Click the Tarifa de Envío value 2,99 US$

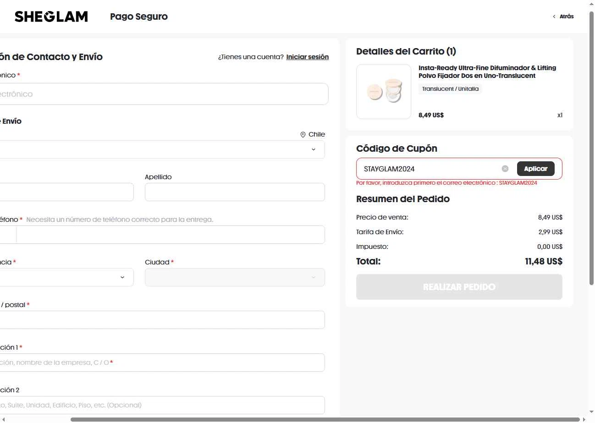pyautogui.click(x=551, y=232)
